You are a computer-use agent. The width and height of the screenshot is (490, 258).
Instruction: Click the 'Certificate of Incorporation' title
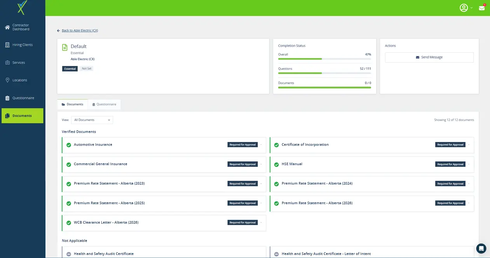point(305,145)
